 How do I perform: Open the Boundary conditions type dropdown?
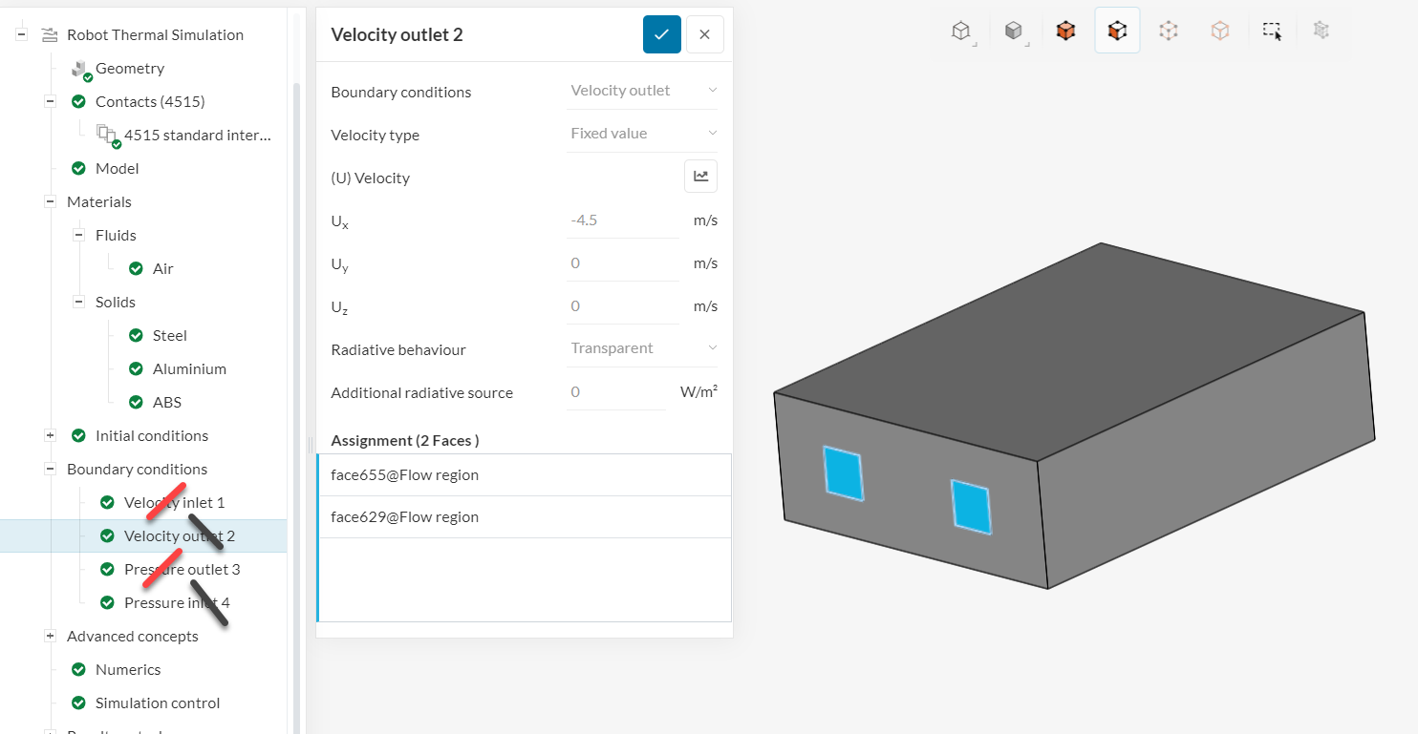(642, 91)
